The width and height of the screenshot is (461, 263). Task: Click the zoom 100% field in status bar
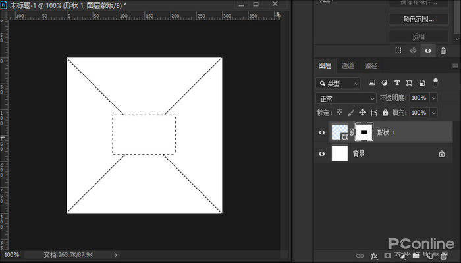click(12, 255)
